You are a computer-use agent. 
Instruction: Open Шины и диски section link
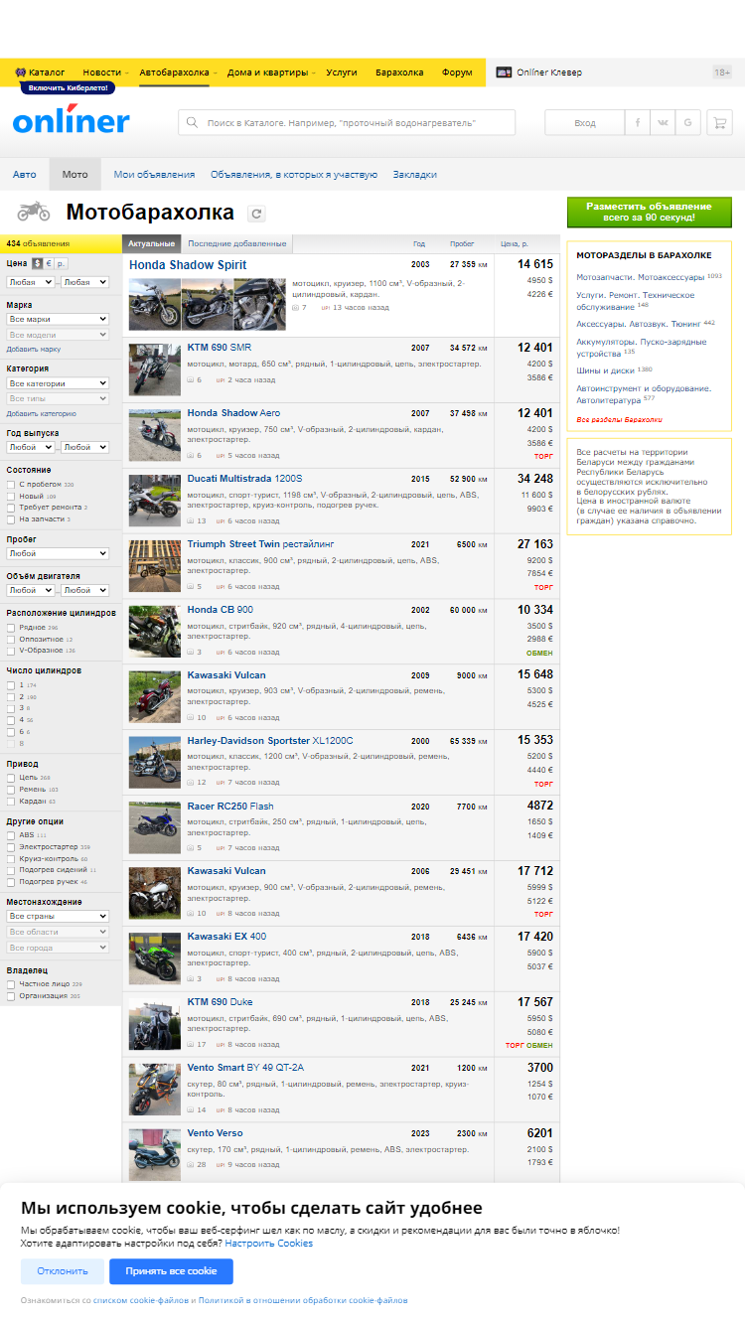(607, 370)
